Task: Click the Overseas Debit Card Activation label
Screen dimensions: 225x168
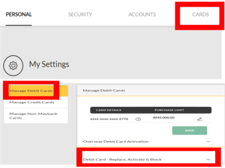Action: pyautogui.click(x=116, y=141)
